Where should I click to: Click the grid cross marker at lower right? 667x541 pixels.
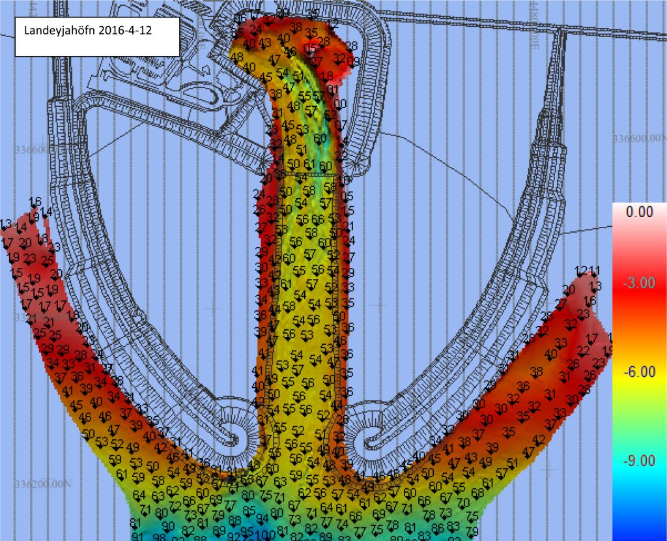click(551, 469)
